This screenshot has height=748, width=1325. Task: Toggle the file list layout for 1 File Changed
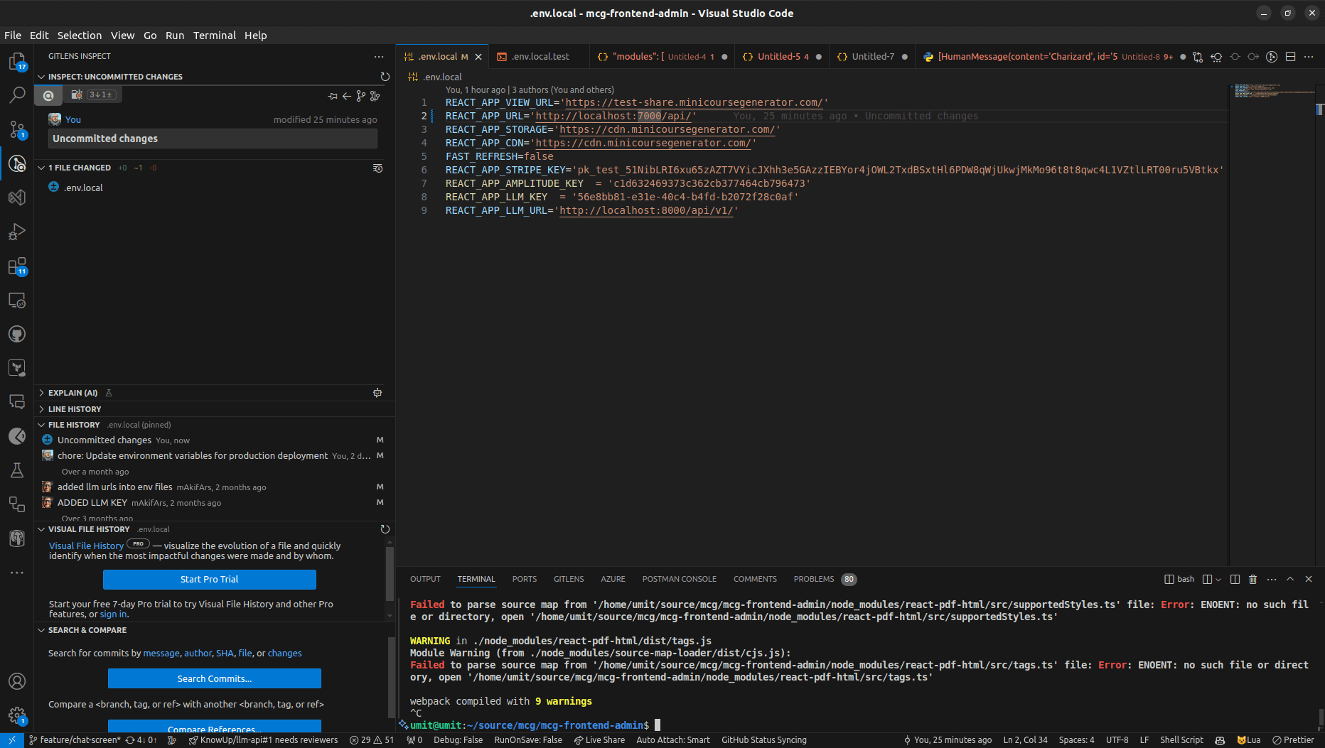click(377, 168)
